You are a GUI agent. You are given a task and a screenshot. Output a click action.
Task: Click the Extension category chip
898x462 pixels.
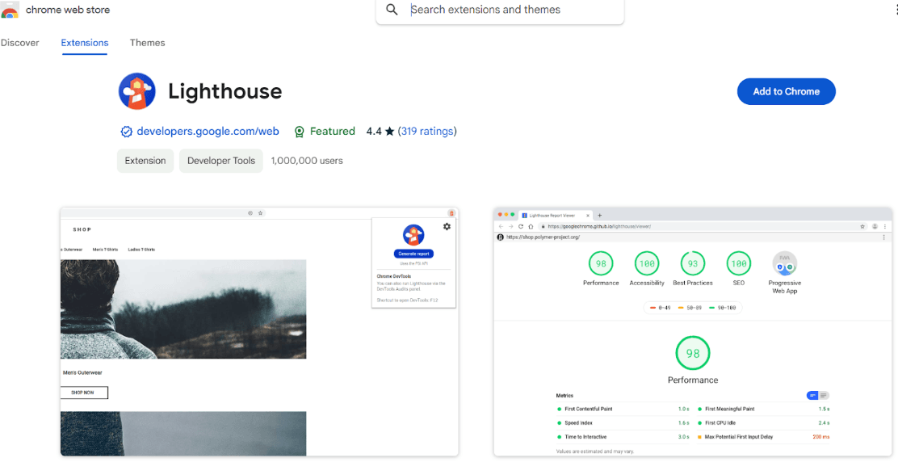coord(145,161)
